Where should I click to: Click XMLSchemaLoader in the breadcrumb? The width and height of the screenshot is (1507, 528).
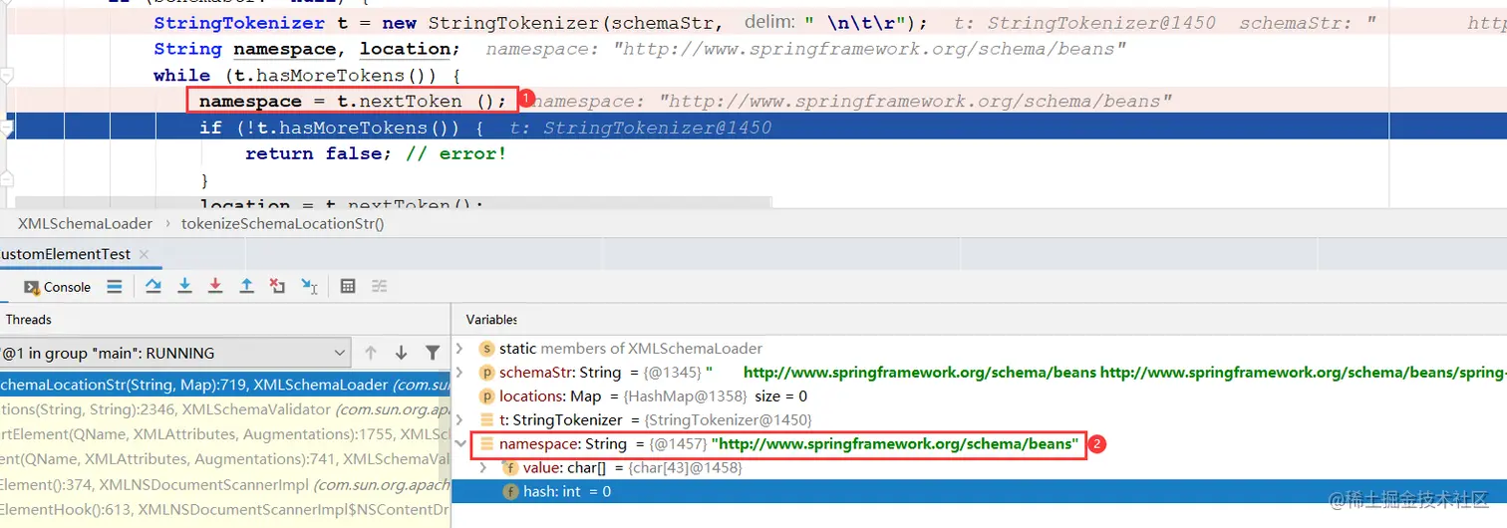coord(85,224)
